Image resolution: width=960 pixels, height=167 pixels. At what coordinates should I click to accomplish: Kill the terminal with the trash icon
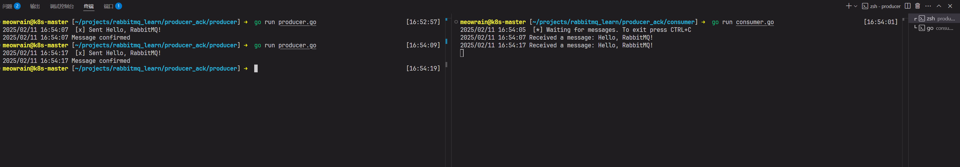pyautogui.click(x=917, y=6)
